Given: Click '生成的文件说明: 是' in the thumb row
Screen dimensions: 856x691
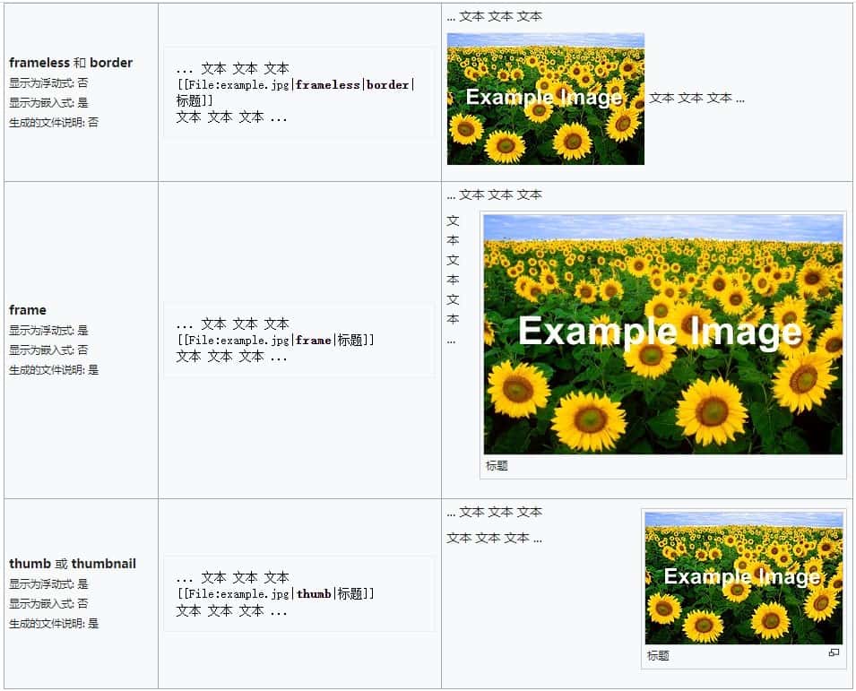Looking at the screenshot, I should (x=54, y=623).
